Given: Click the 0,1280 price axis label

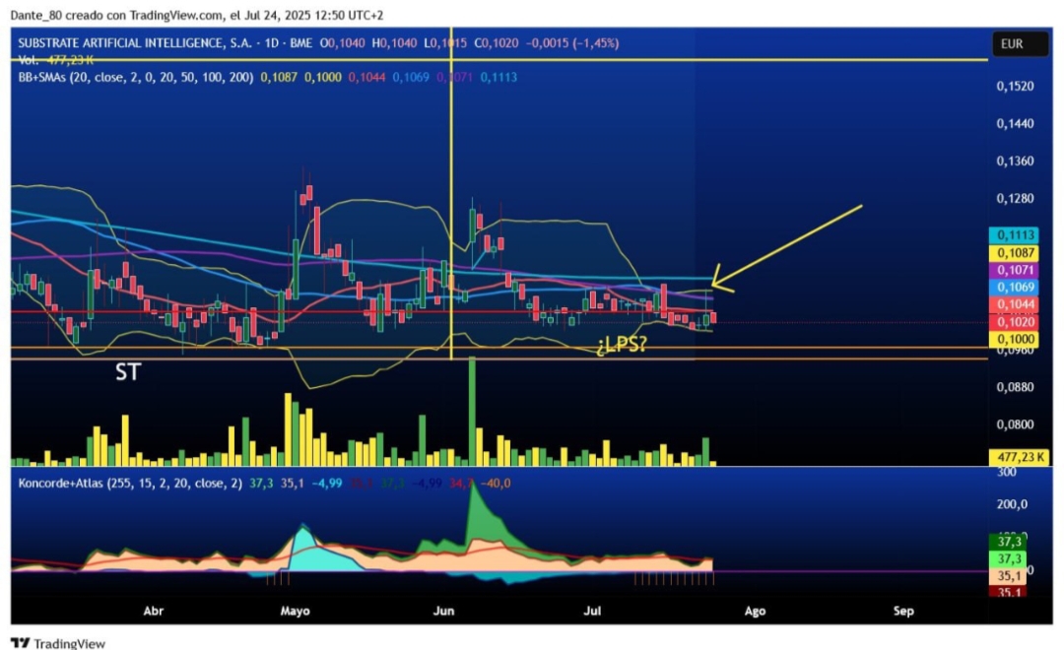Looking at the screenshot, I should pos(1015,198).
